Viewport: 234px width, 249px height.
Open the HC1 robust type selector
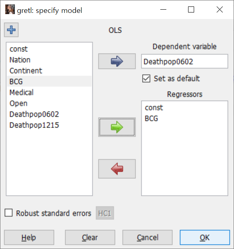pos(105,213)
